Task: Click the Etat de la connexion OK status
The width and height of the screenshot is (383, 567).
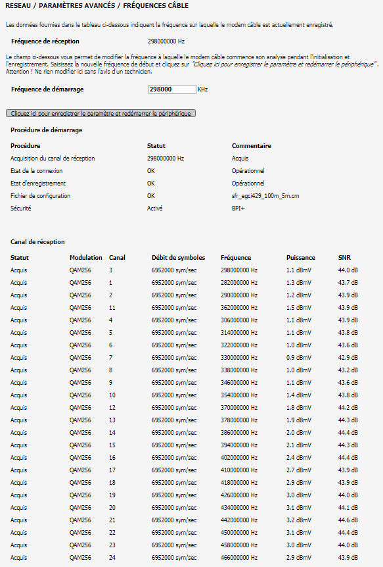Action: (151, 170)
